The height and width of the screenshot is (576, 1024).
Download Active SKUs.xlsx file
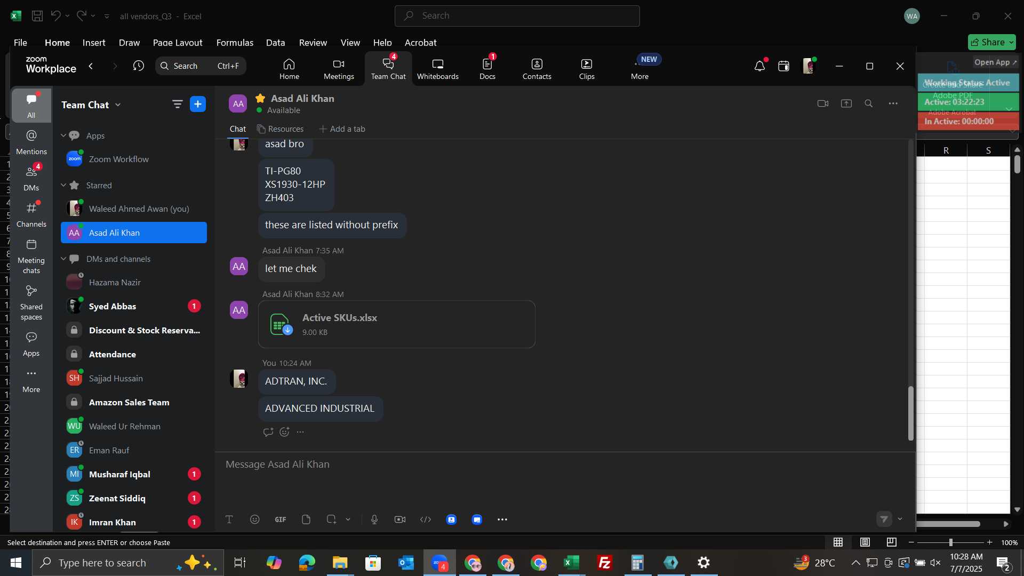point(287,330)
